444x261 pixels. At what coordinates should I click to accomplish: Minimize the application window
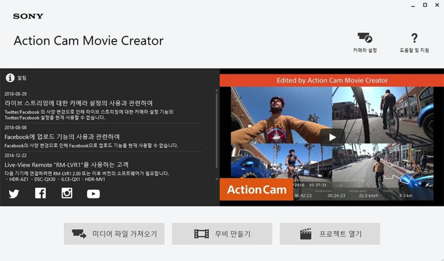click(x=413, y=6)
